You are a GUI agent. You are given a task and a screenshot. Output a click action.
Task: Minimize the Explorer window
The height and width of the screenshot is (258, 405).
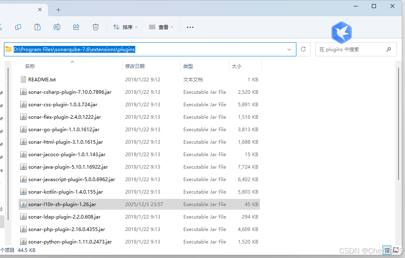(356, 6)
